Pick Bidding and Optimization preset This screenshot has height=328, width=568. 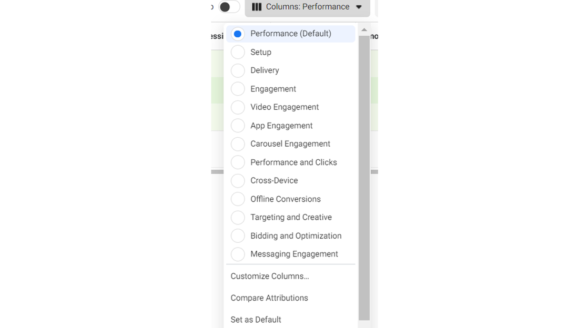(x=238, y=236)
